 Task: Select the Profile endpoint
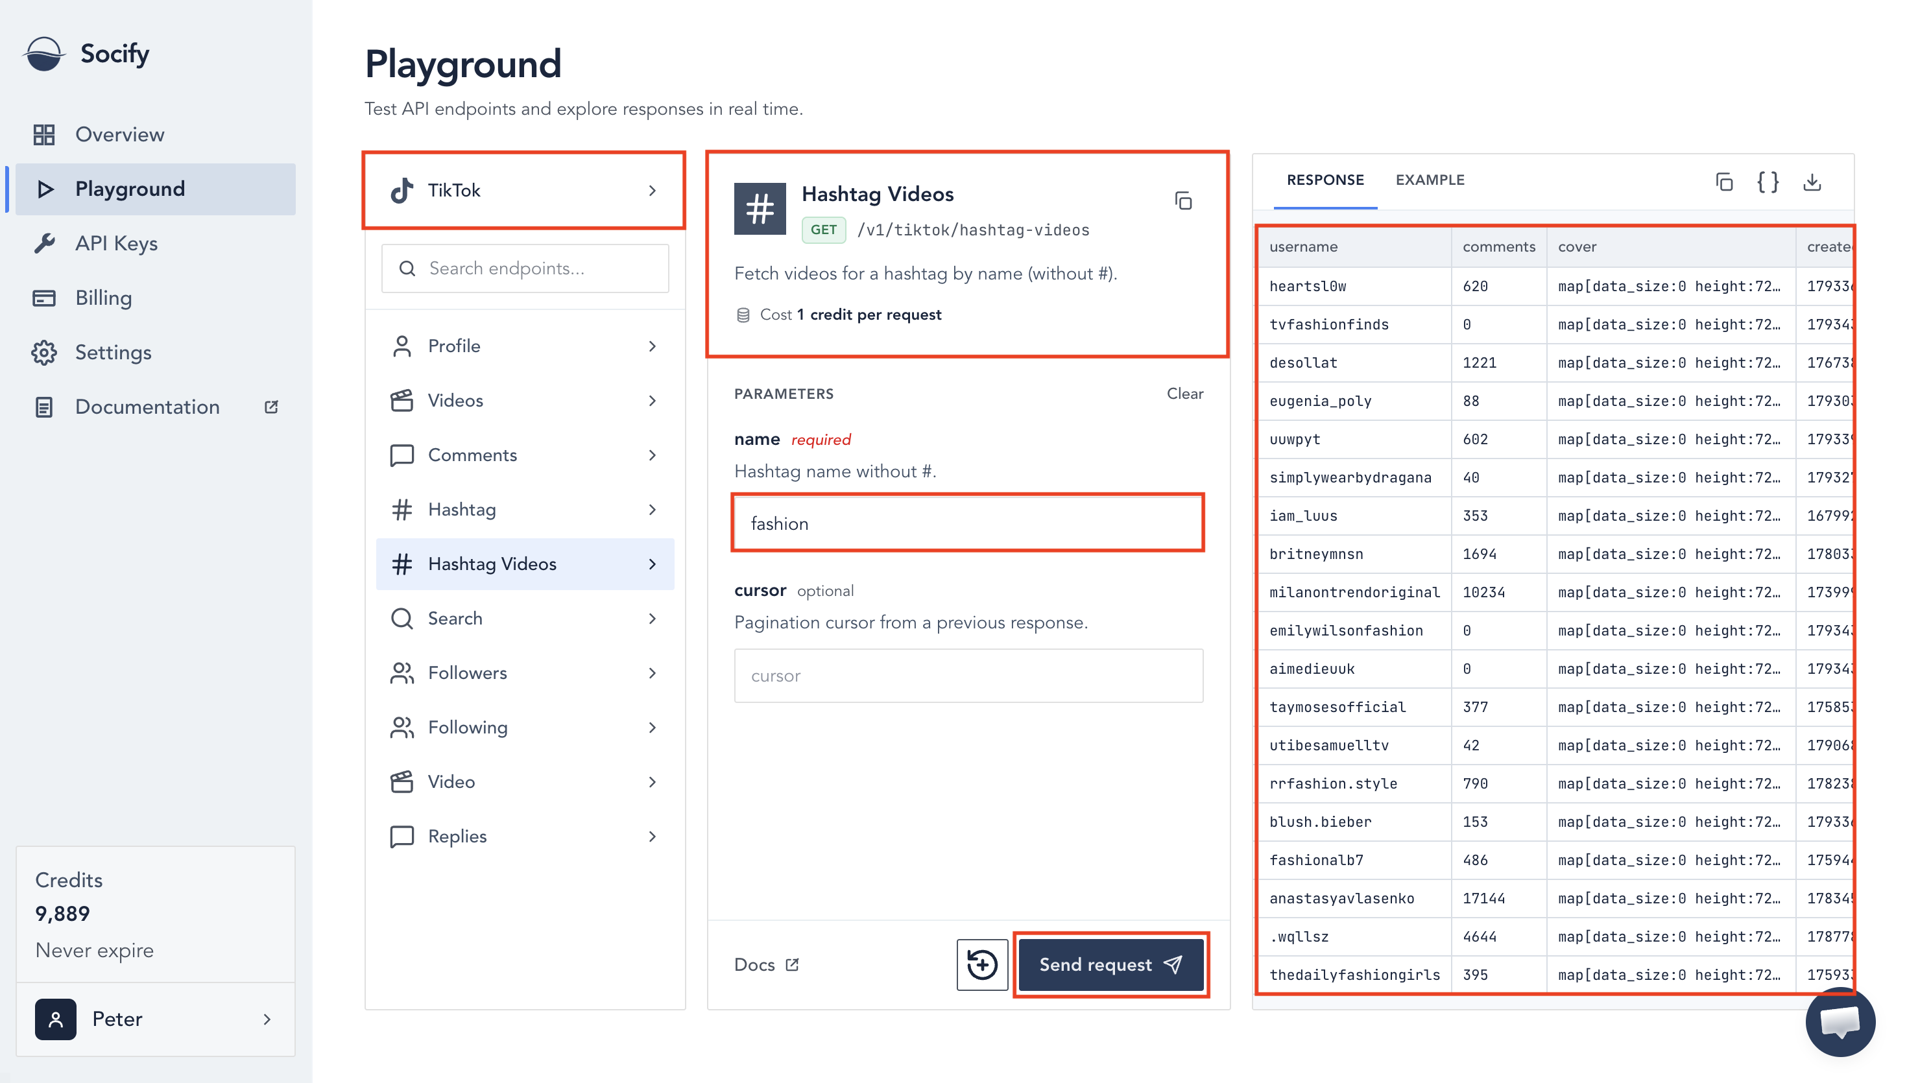pos(524,346)
